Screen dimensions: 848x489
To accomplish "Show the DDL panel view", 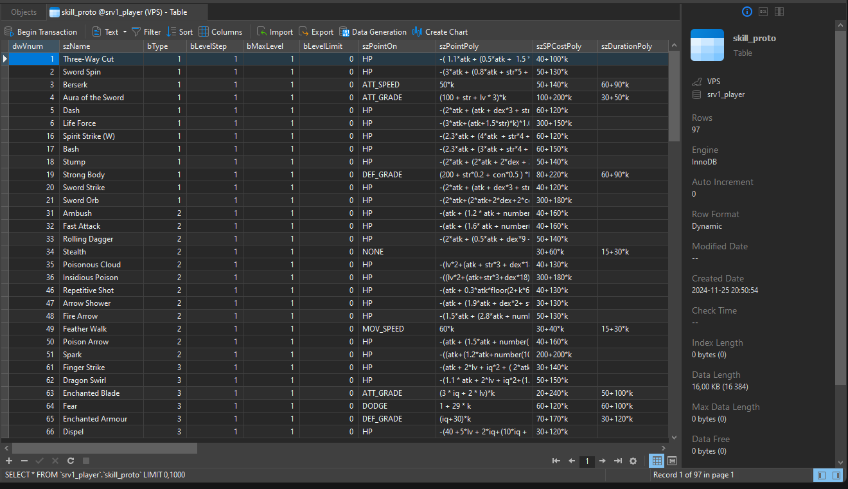I will tap(763, 12).
